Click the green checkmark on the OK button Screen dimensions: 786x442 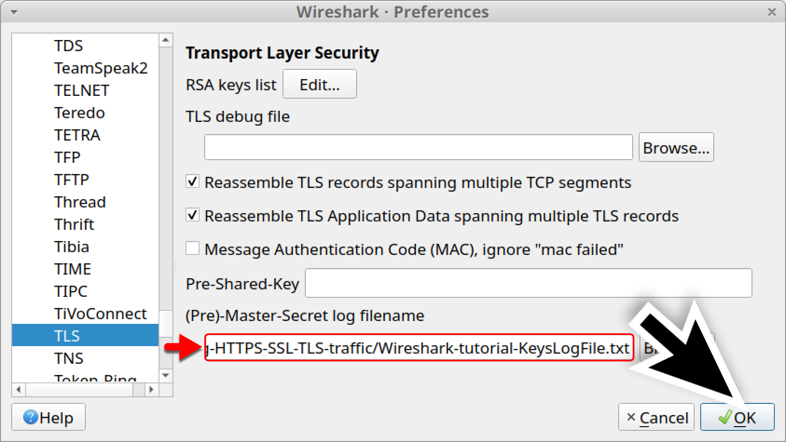[x=725, y=417]
